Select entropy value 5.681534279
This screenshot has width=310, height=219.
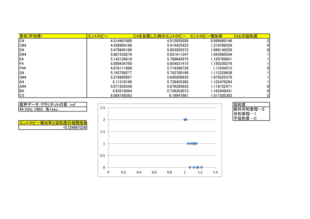click(121, 54)
